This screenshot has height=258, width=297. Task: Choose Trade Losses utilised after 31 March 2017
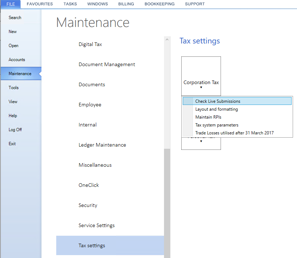pos(237,133)
